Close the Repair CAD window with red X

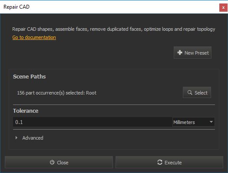click(x=223, y=7)
